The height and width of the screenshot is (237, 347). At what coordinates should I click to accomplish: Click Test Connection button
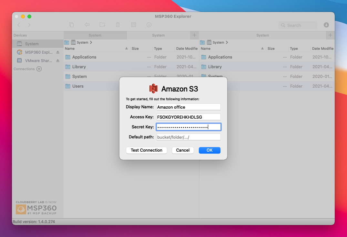[147, 150]
